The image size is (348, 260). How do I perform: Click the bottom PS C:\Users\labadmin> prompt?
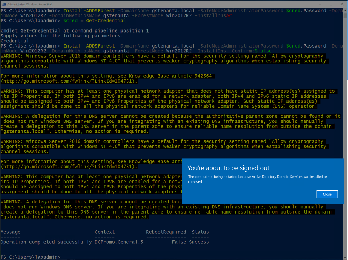pos(30,257)
